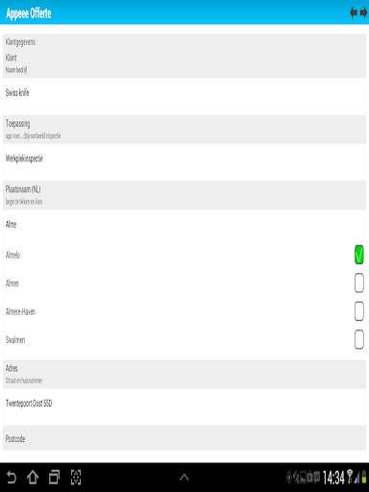Tap the Appeee Offerte title
The image size is (369, 492).
click(x=29, y=13)
